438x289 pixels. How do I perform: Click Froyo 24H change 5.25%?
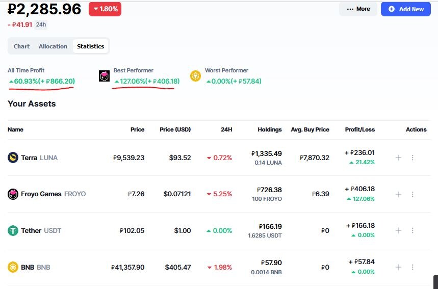[219, 194]
